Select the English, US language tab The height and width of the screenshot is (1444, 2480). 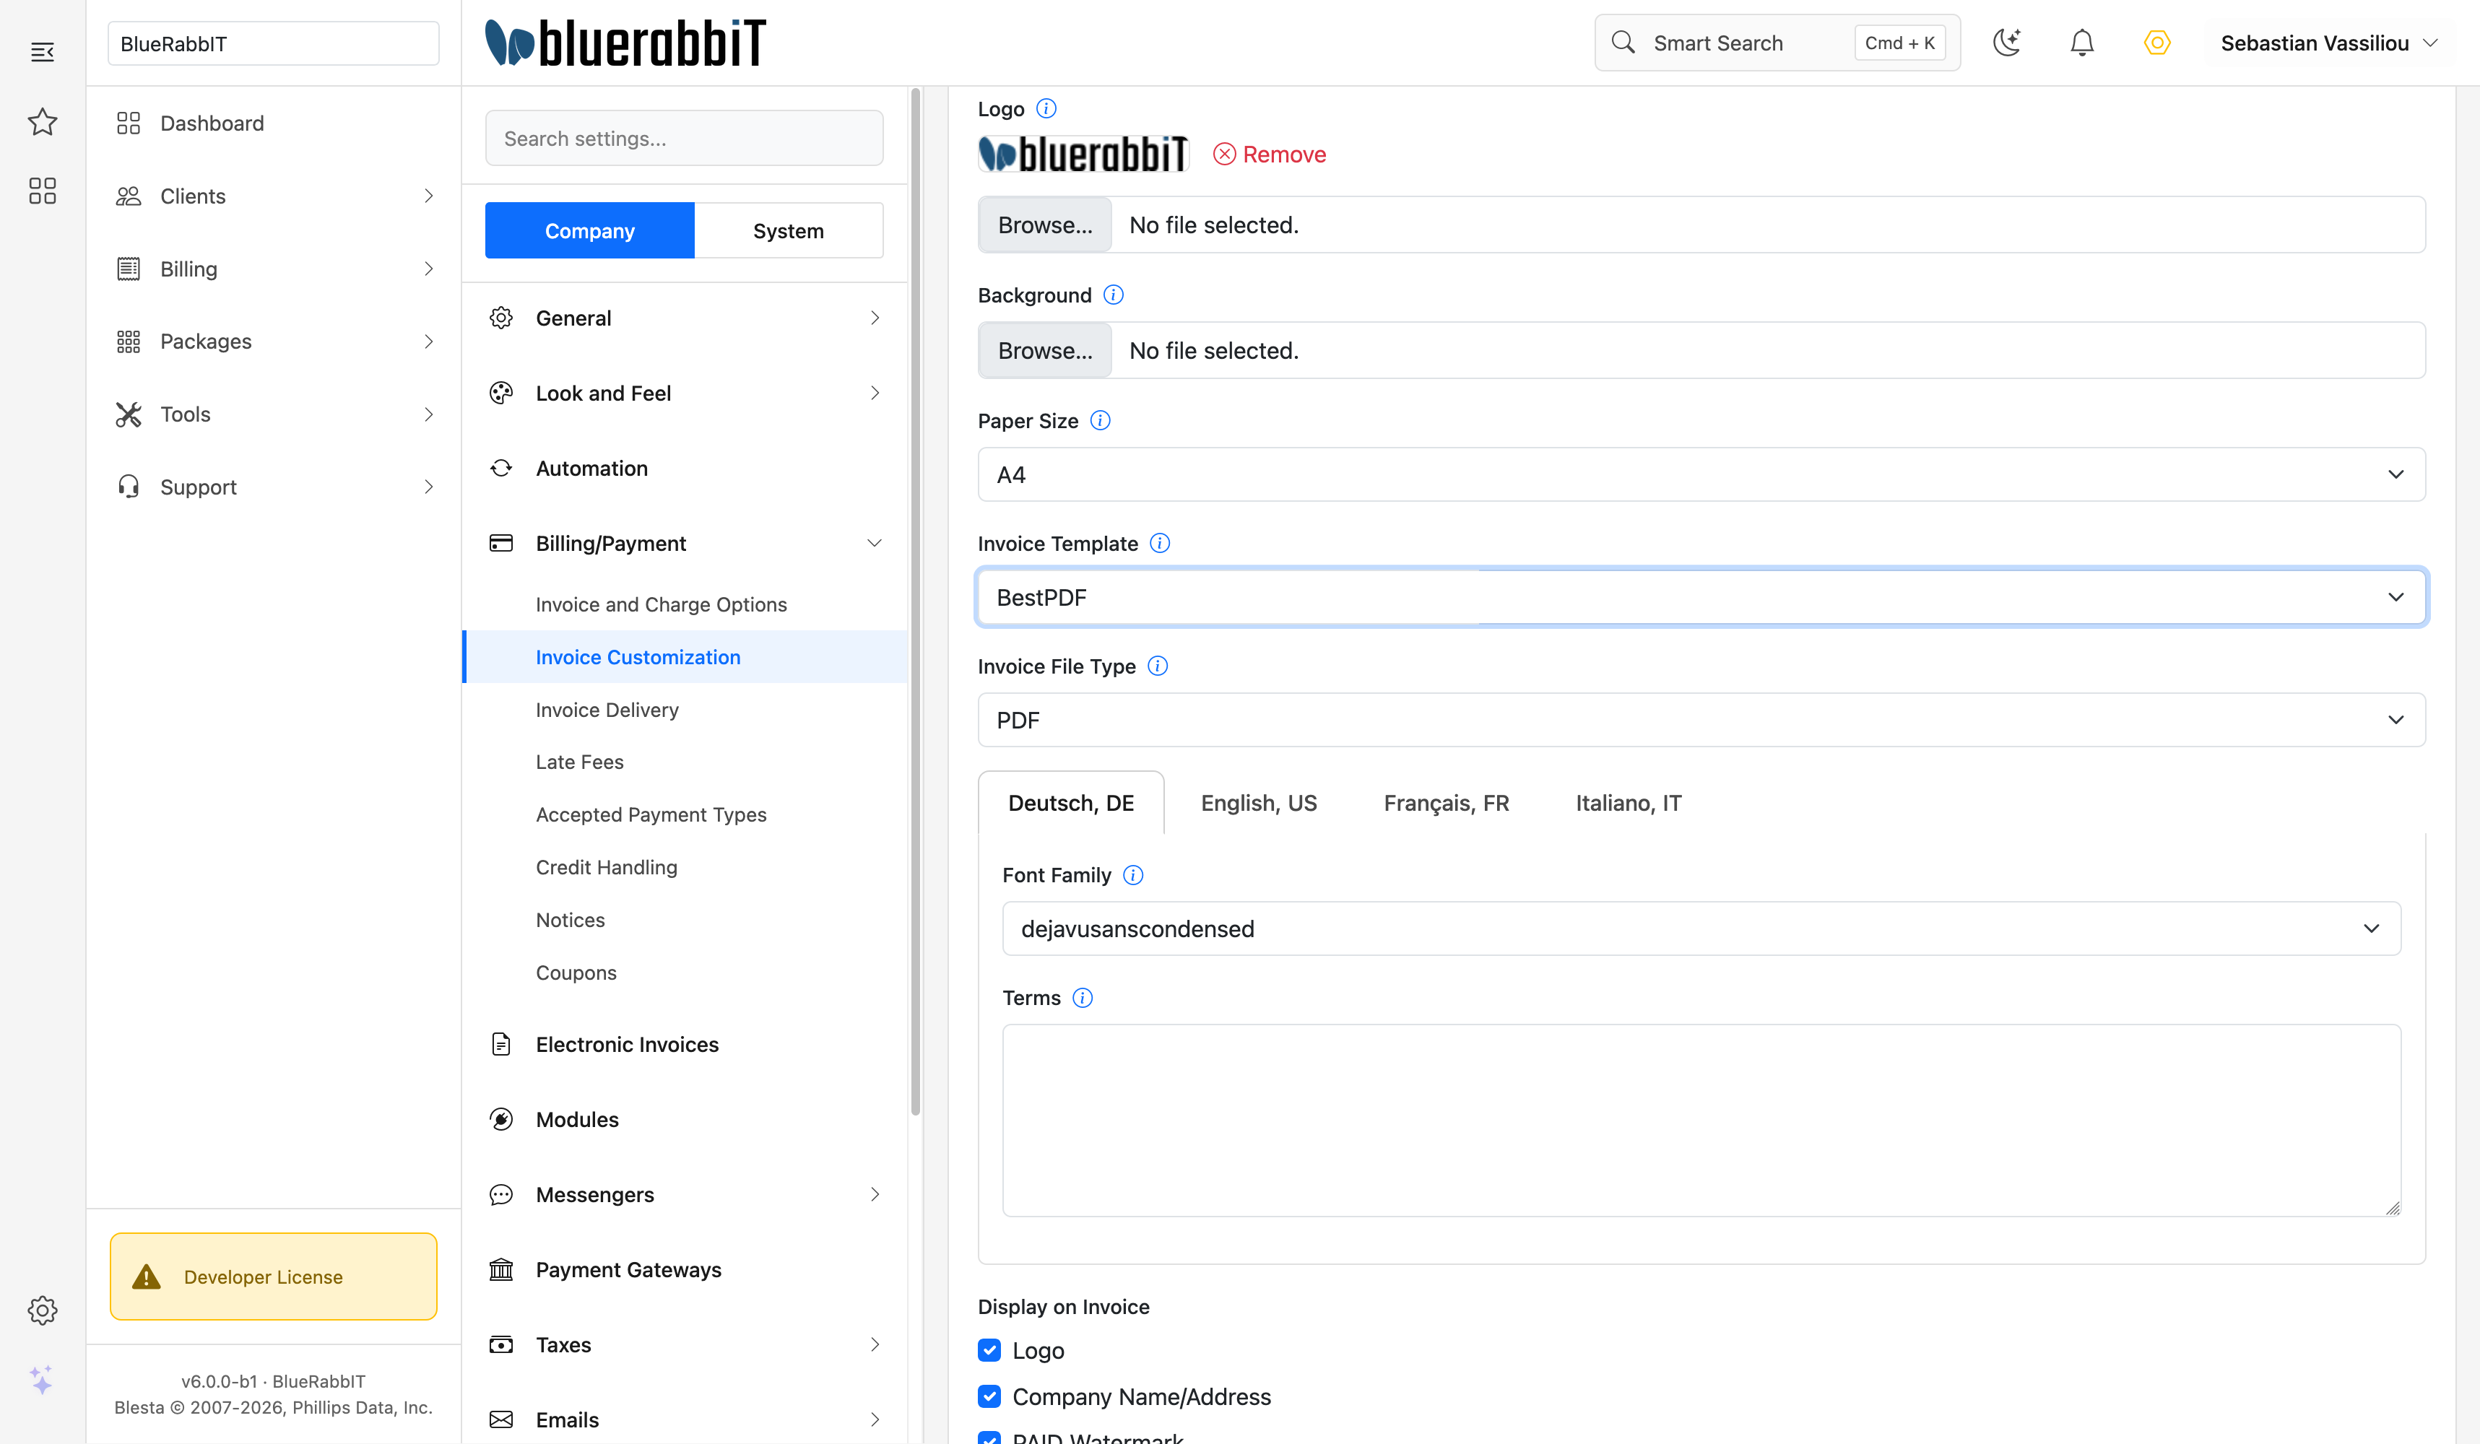pyautogui.click(x=1259, y=803)
